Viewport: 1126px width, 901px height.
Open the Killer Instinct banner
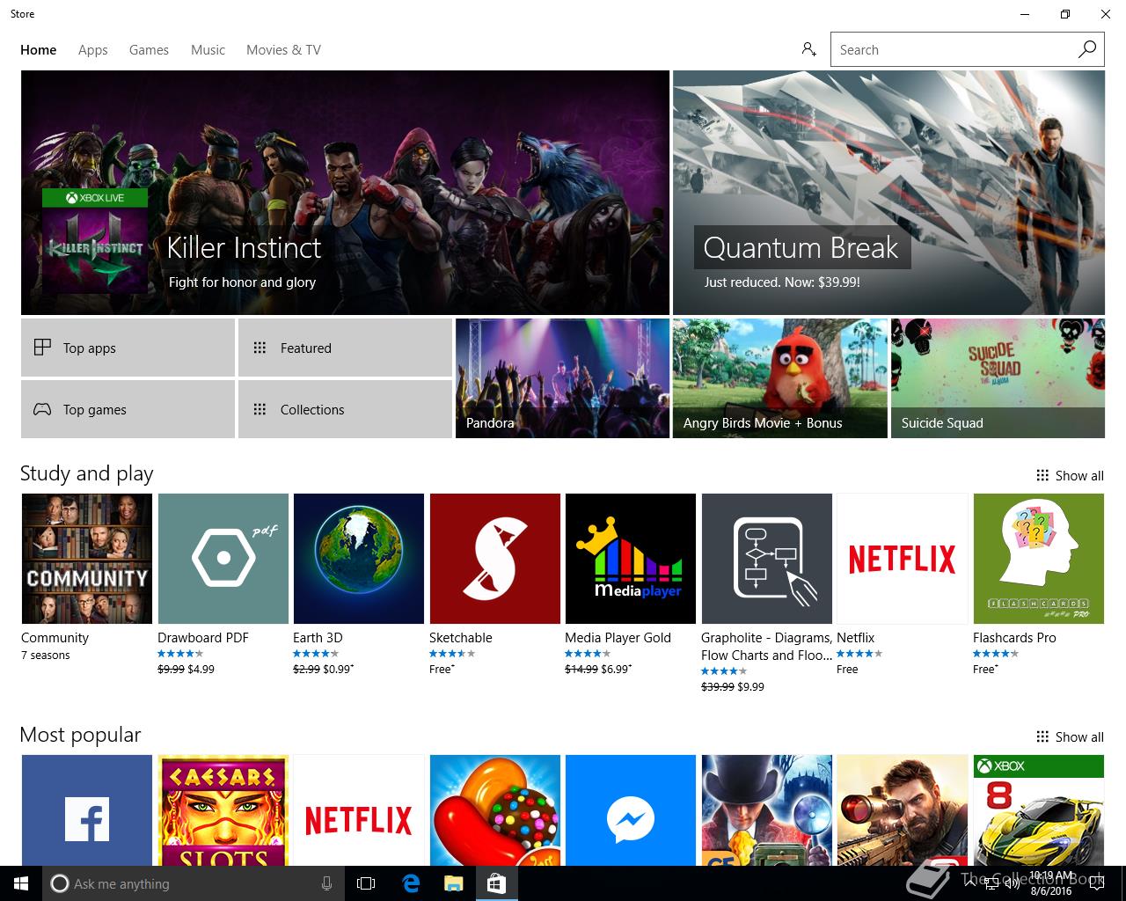(345, 193)
